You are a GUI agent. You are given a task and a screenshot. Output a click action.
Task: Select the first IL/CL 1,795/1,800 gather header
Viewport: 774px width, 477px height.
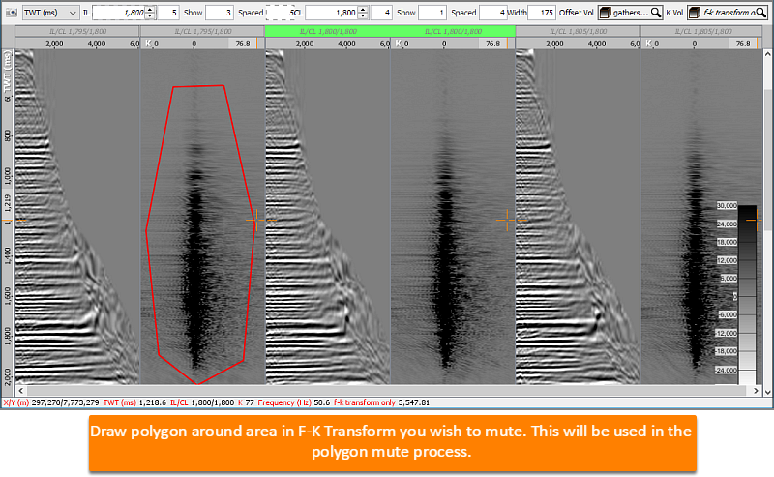click(77, 31)
